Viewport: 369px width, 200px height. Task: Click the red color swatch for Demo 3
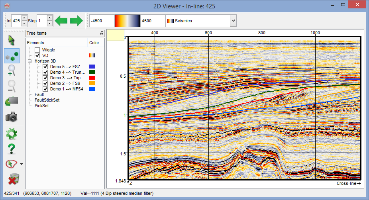[x=92, y=78]
